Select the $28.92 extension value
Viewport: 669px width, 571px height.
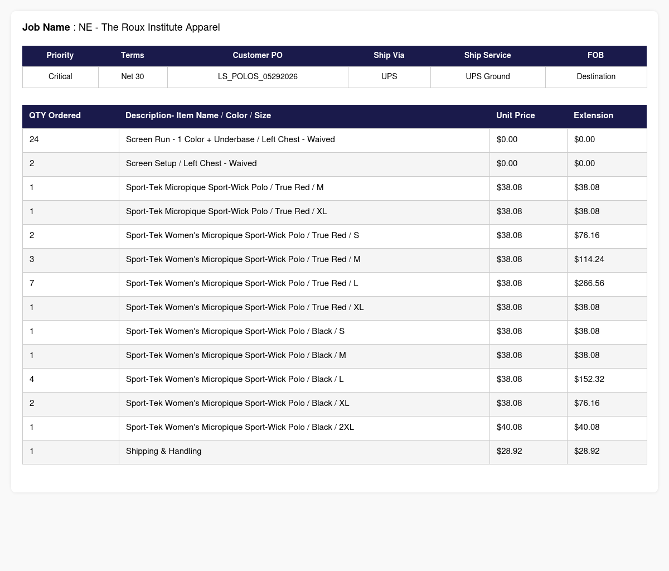[x=587, y=451]
